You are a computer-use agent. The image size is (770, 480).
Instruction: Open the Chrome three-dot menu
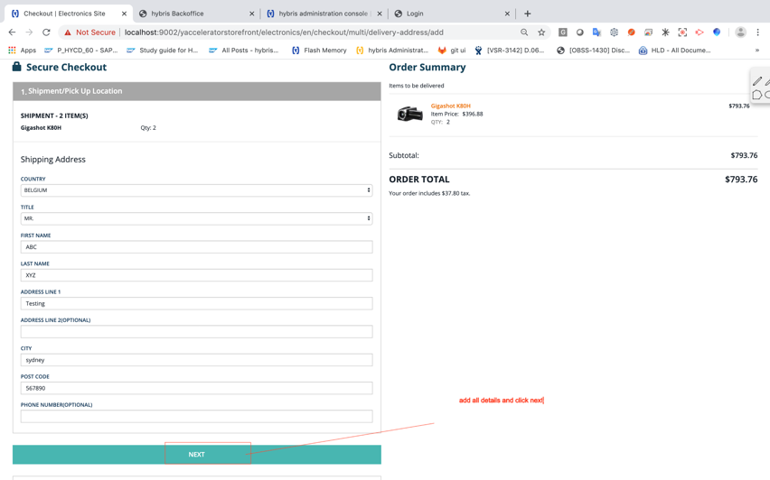click(758, 32)
